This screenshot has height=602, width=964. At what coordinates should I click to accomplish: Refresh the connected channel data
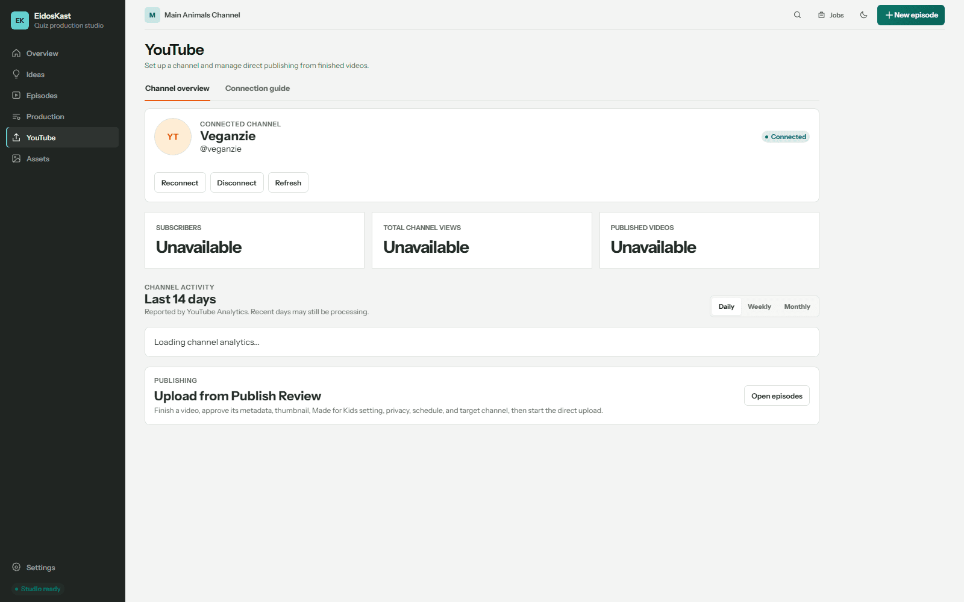288,182
